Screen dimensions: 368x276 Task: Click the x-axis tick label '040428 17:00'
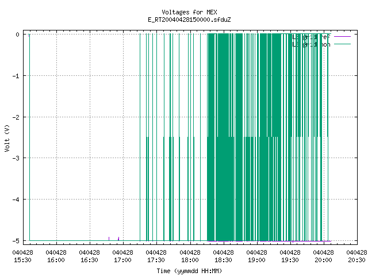122,256
